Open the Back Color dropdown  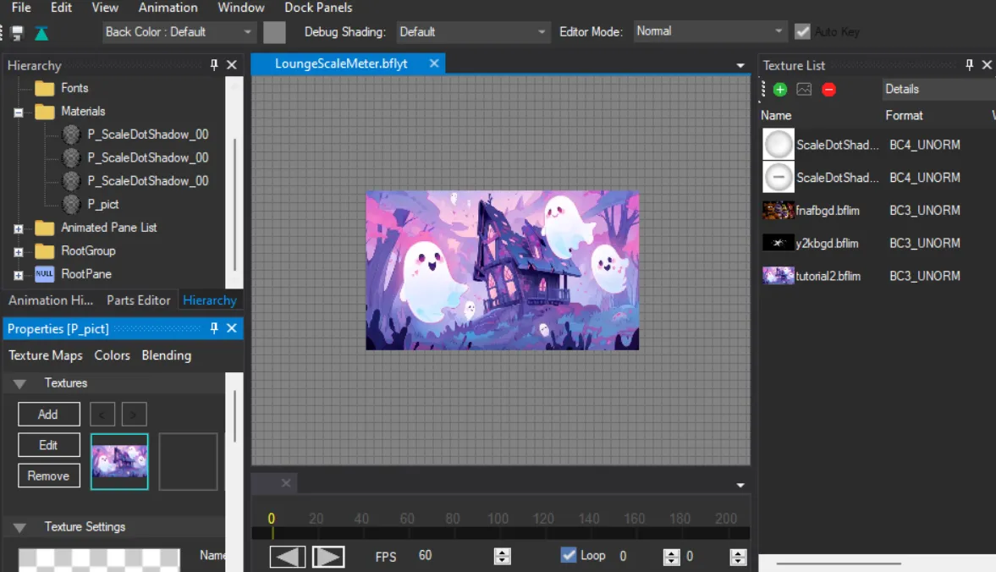[x=179, y=32]
